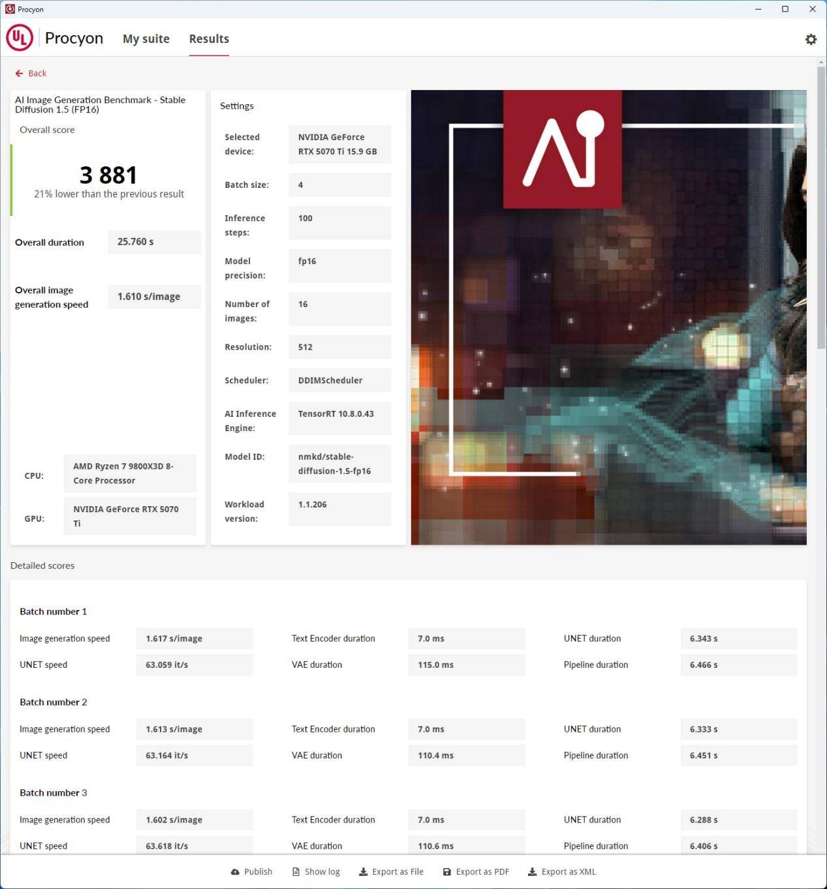Select the Results tab

(209, 39)
